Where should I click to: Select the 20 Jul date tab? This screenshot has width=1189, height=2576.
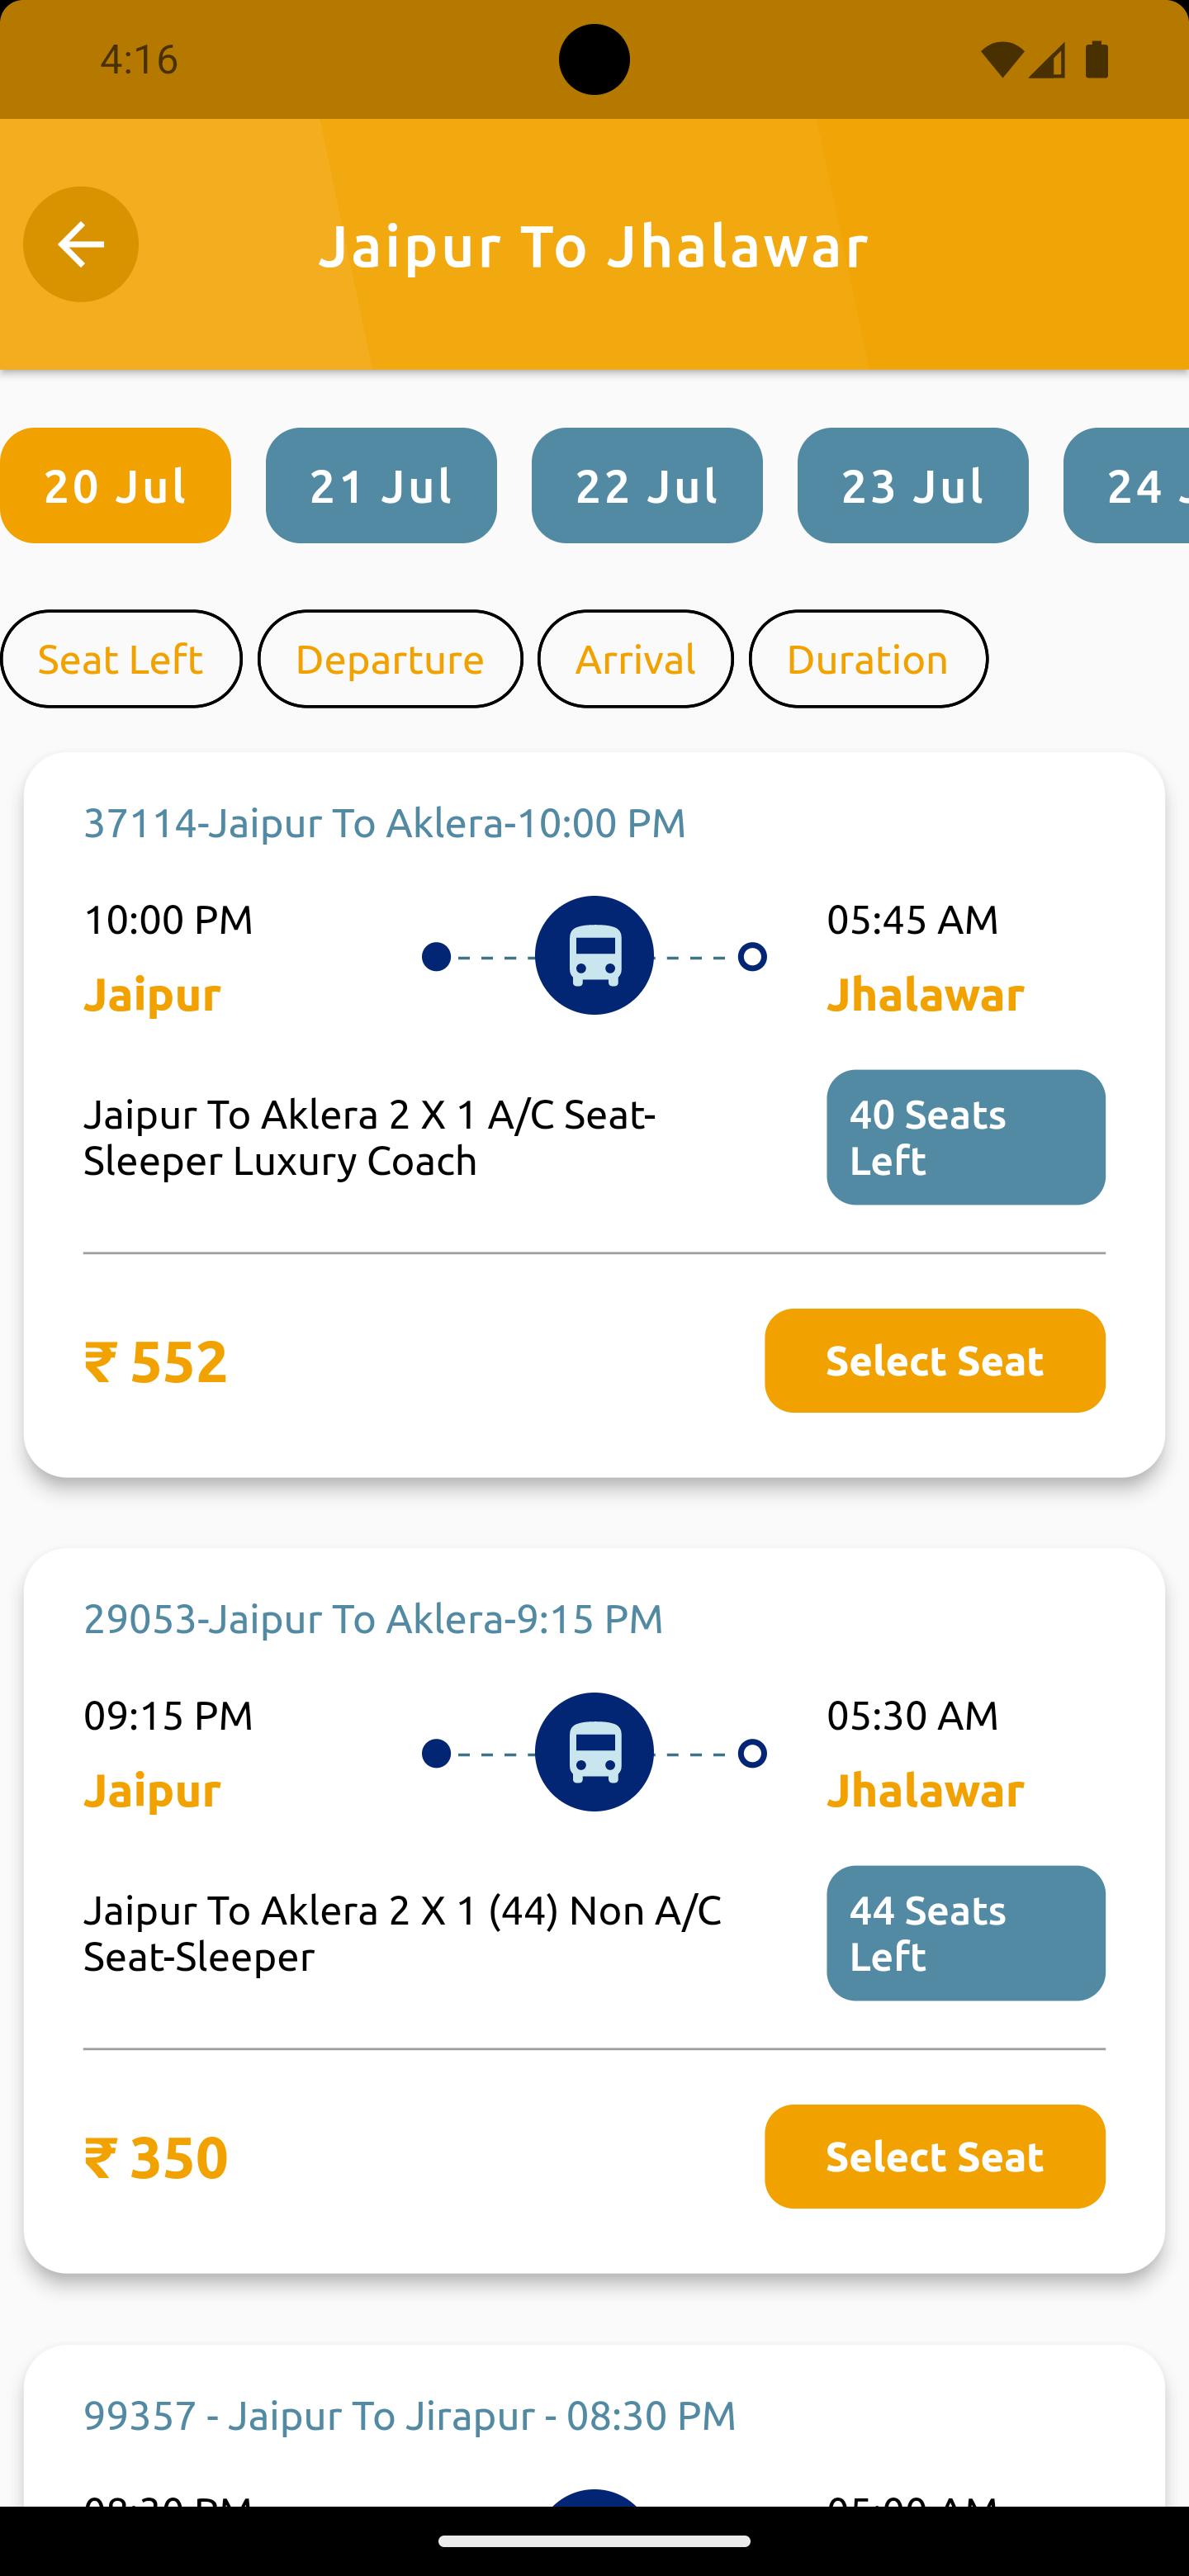coord(115,486)
